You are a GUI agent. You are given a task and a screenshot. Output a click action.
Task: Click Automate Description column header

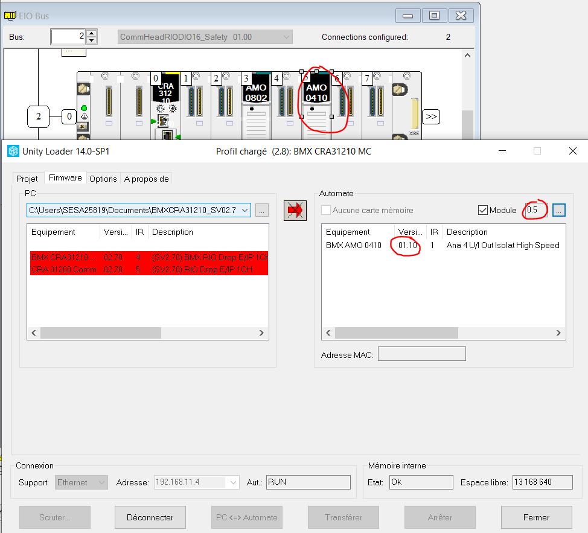(x=504, y=232)
